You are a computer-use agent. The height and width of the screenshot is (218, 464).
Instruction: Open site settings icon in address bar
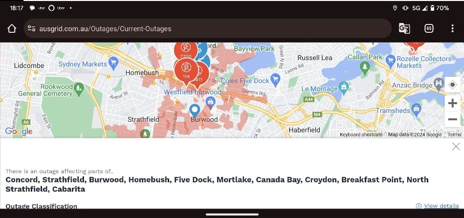pos(31,29)
